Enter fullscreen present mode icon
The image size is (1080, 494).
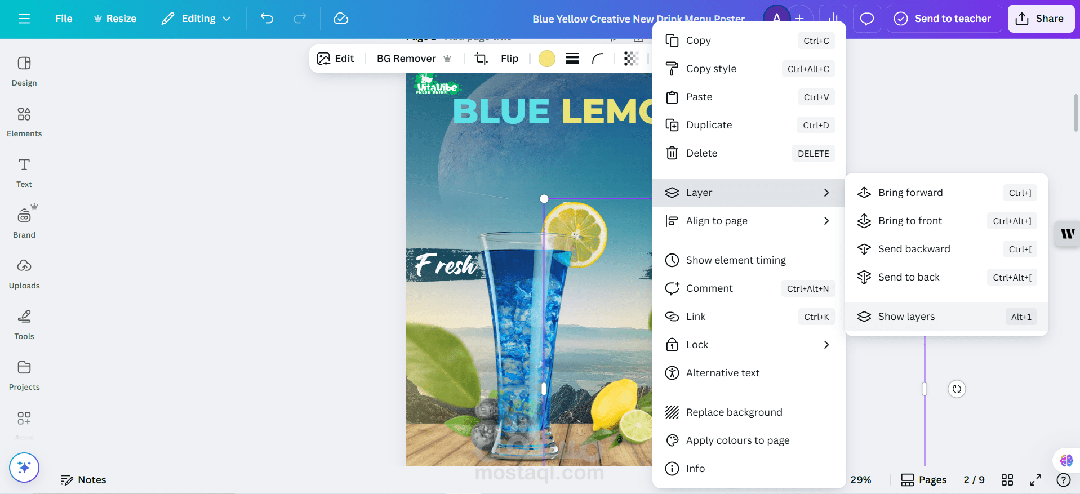coord(1035,480)
